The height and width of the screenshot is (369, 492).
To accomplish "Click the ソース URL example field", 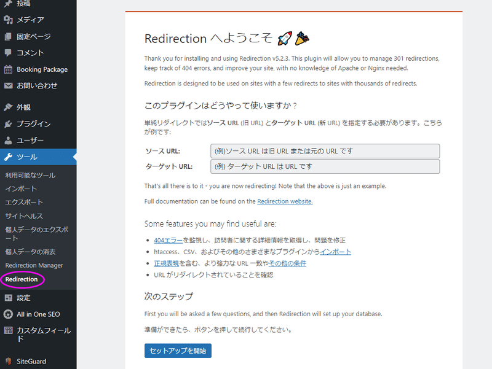I will coord(325,151).
